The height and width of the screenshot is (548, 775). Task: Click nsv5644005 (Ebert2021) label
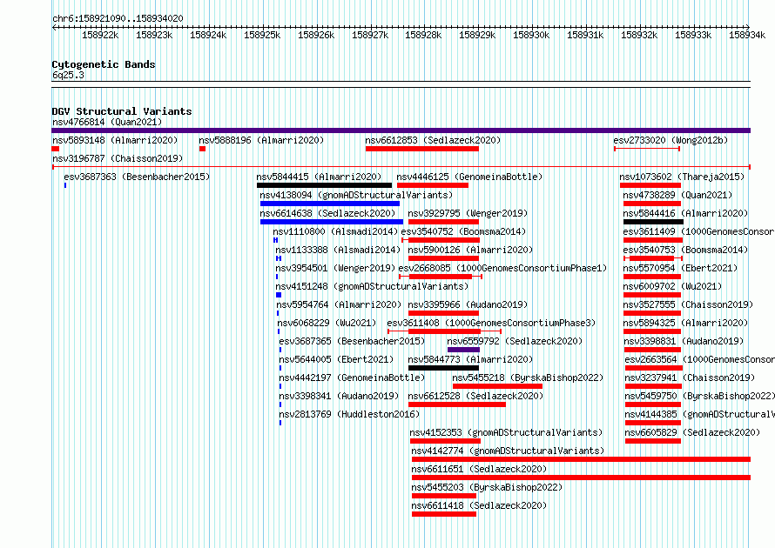tap(336, 359)
